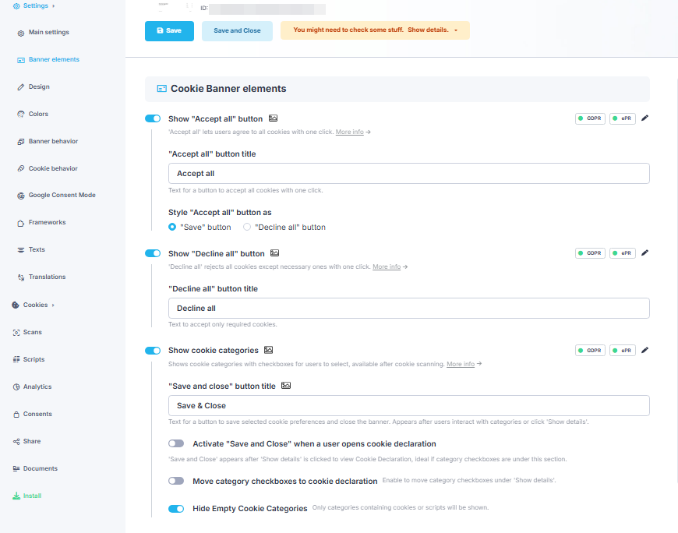Click Show details in the warning banner

428,30
